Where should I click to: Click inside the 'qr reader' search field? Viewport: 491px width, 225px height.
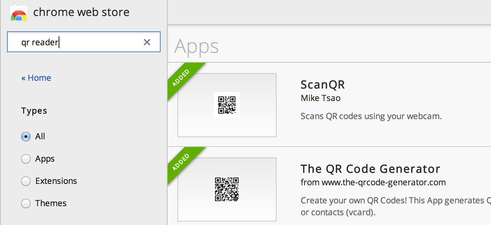click(84, 42)
